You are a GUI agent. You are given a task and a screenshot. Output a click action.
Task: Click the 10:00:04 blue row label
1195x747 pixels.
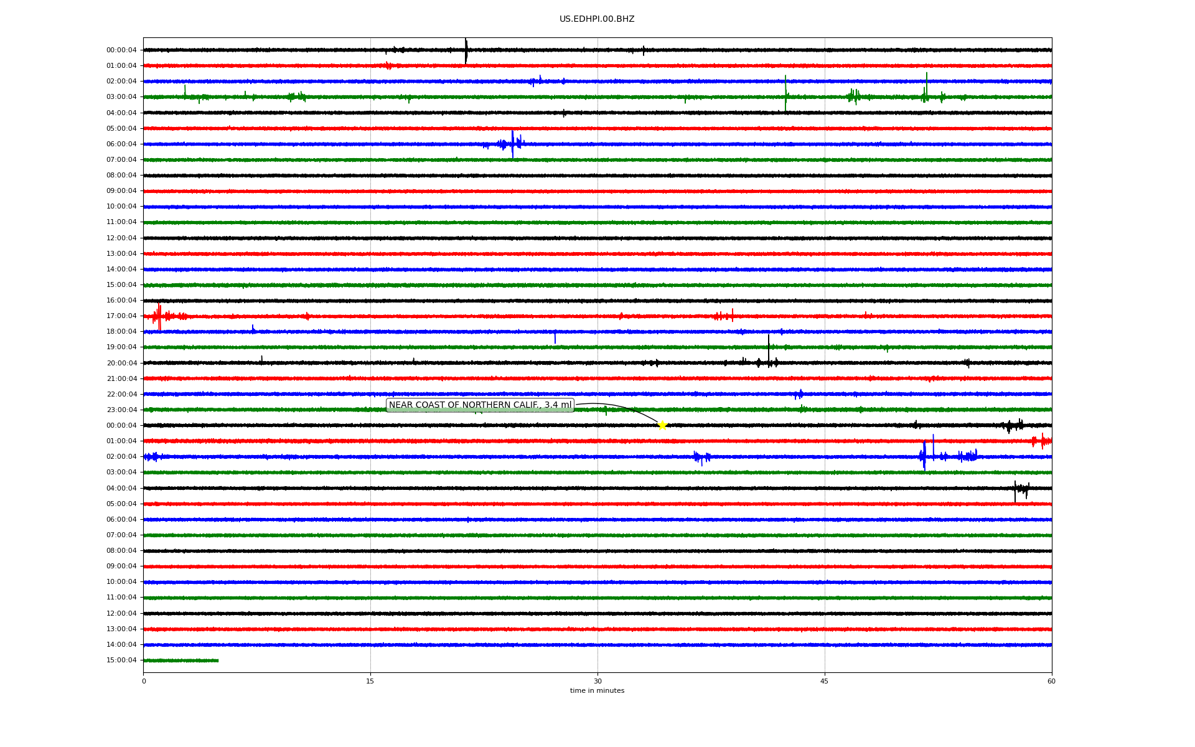(x=121, y=207)
